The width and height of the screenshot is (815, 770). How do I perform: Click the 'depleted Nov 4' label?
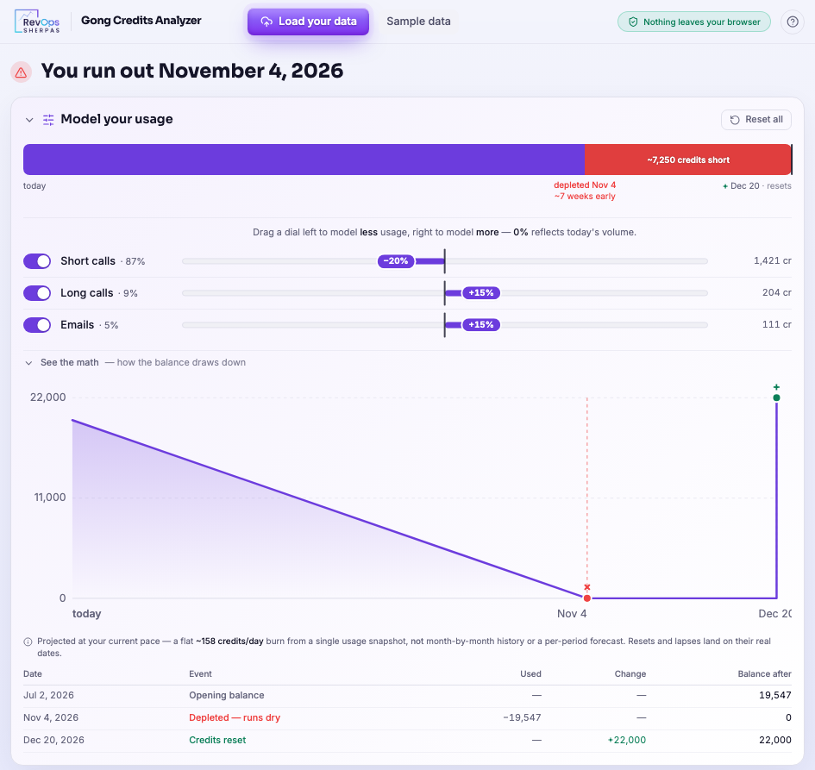point(585,185)
